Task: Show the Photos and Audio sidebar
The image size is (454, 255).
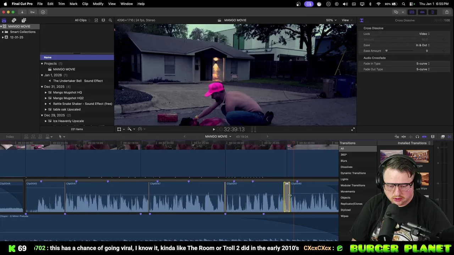Action: pos(14,20)
